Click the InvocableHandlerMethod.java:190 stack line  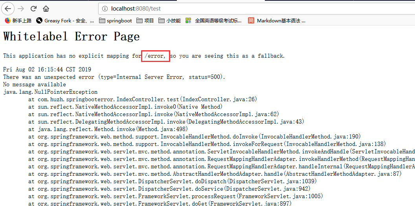pyautogui.click(x=195, y=137)
